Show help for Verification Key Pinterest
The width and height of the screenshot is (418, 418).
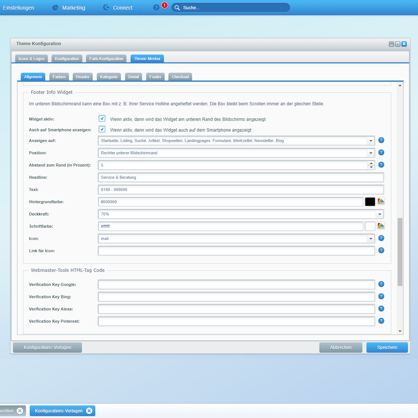[381, 321]
